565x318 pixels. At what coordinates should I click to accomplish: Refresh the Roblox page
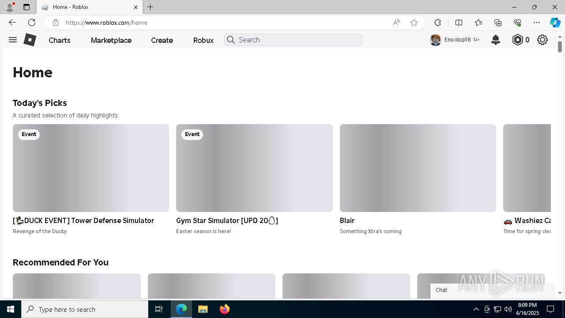click(x=32, y=23)
